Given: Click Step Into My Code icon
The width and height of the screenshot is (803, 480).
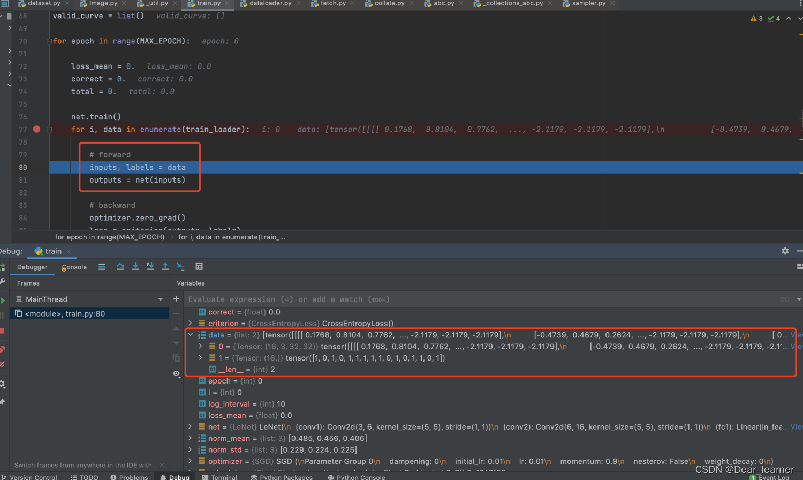Looking at the screenshot, I should click(x=150, y=266).
